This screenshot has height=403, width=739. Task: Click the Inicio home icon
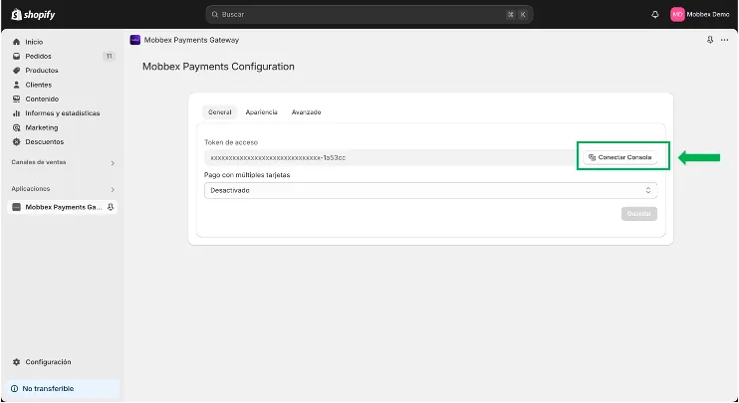[17, 42]
